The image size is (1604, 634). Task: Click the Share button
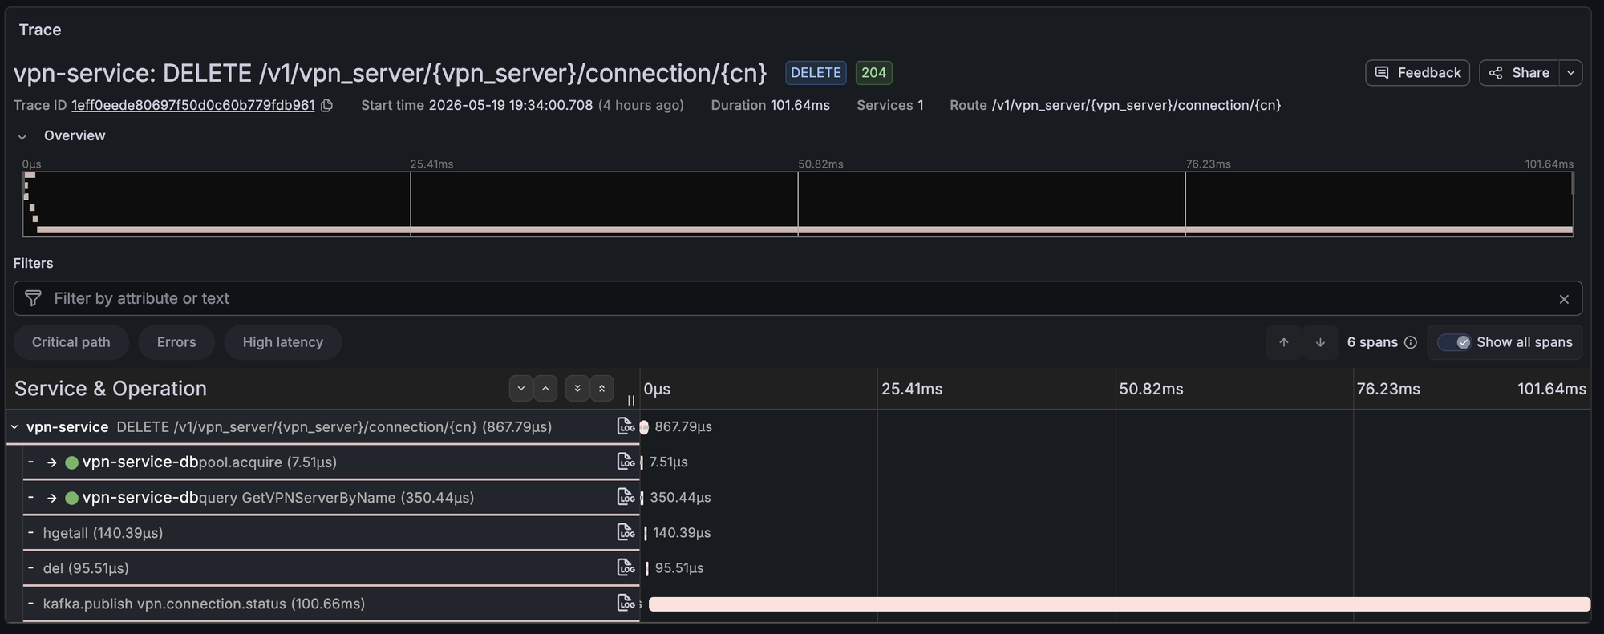pos(1519,73)
